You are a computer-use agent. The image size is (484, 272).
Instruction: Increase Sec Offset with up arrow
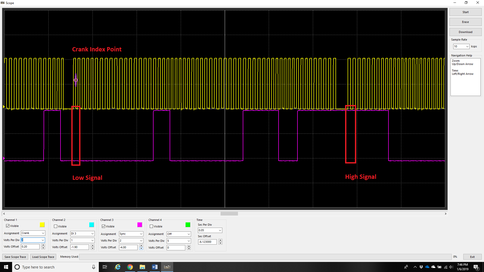click(221, 241)
